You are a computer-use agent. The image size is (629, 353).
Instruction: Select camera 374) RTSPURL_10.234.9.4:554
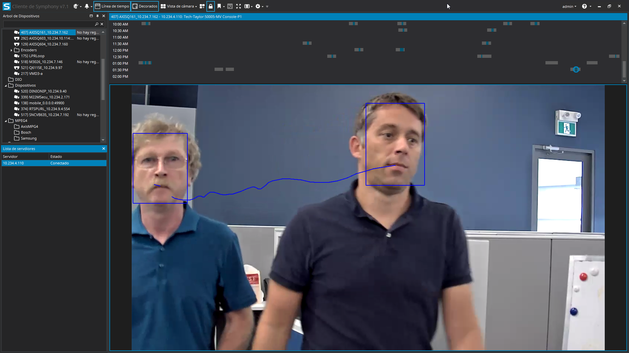tap(45, 109)
